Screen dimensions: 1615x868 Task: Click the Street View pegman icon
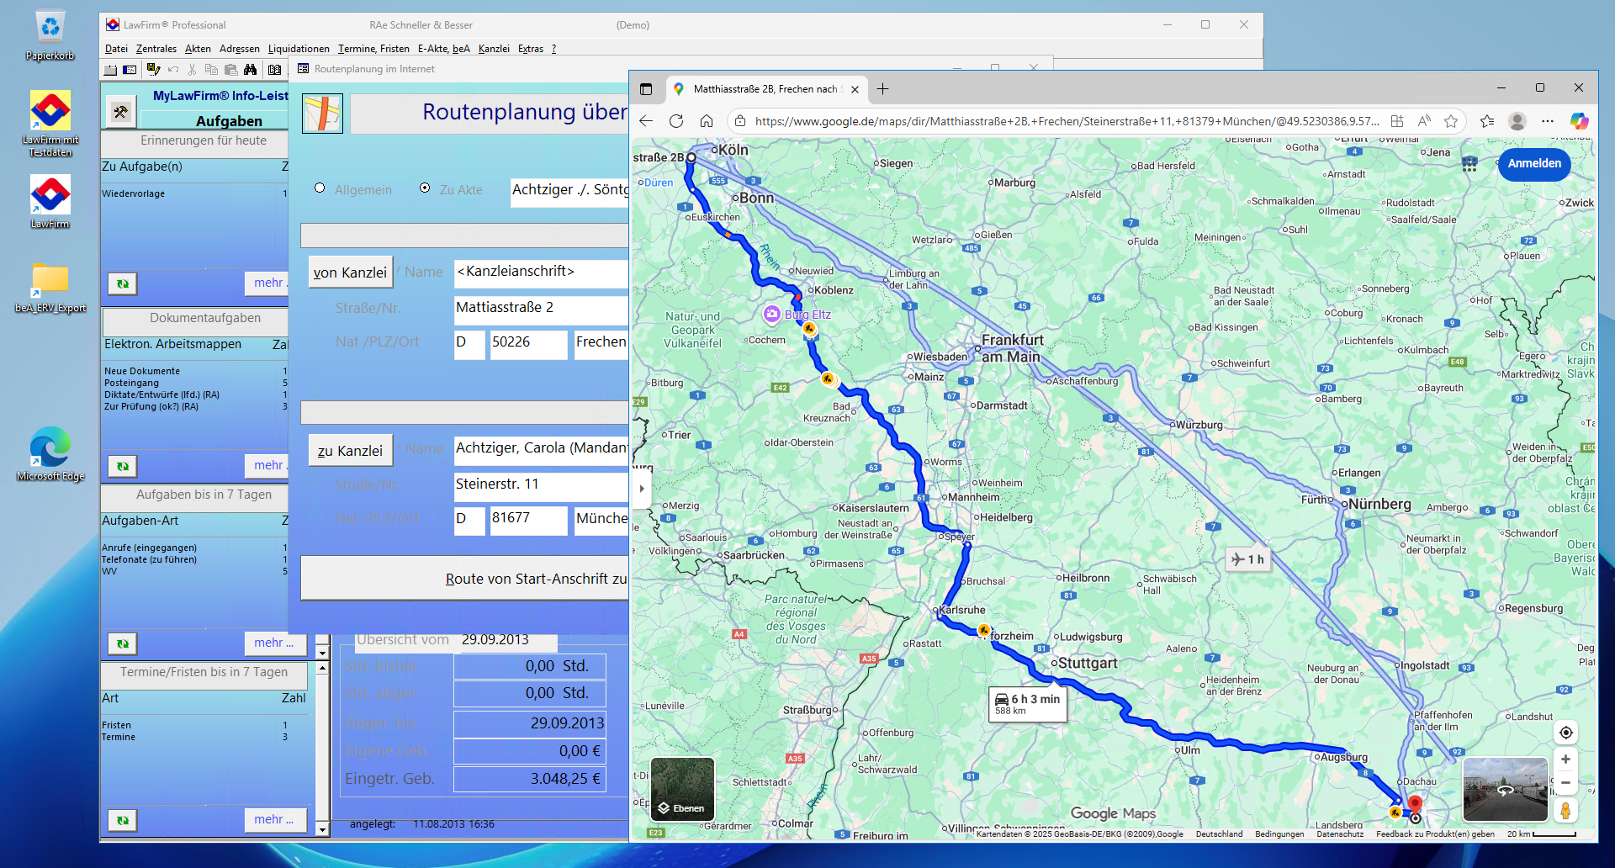pyautogui.click(x=1565, y=811)
